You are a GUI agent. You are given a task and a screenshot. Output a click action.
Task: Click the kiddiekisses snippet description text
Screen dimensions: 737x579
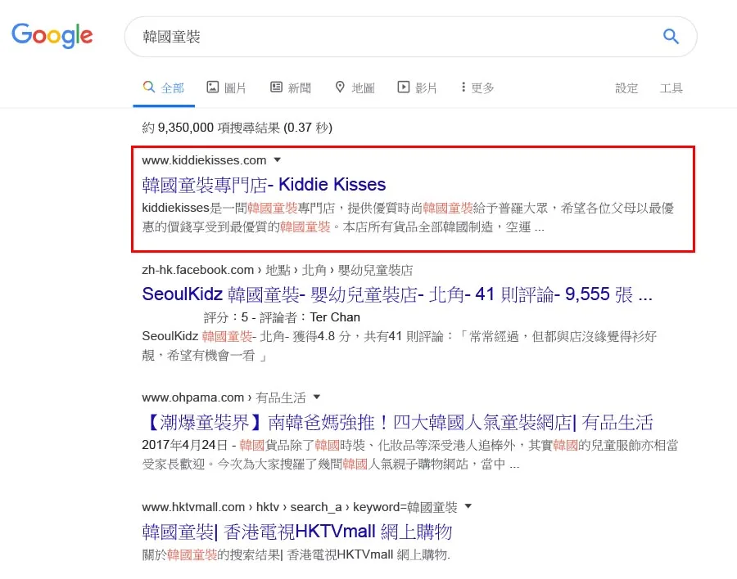408,218
